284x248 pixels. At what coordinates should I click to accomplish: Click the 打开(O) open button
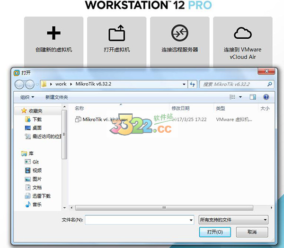point(215,232)
